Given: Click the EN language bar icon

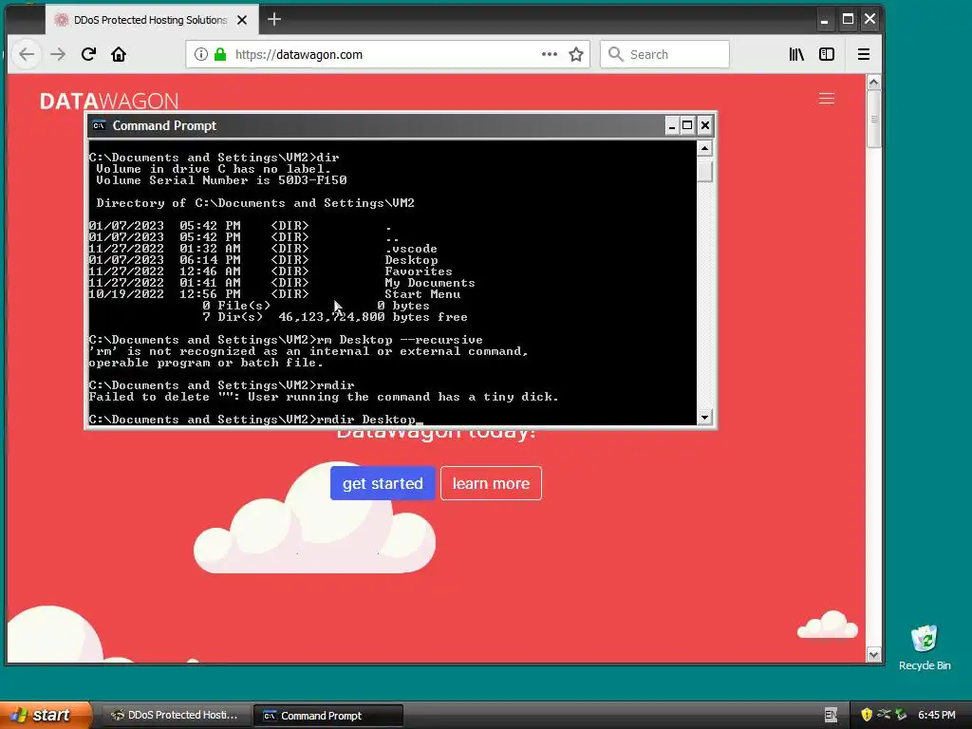Looking at the screenshot, I should 831,716.
